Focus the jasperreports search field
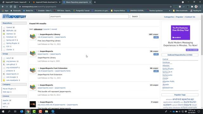203x114 pixels. [x=89, y=16]
